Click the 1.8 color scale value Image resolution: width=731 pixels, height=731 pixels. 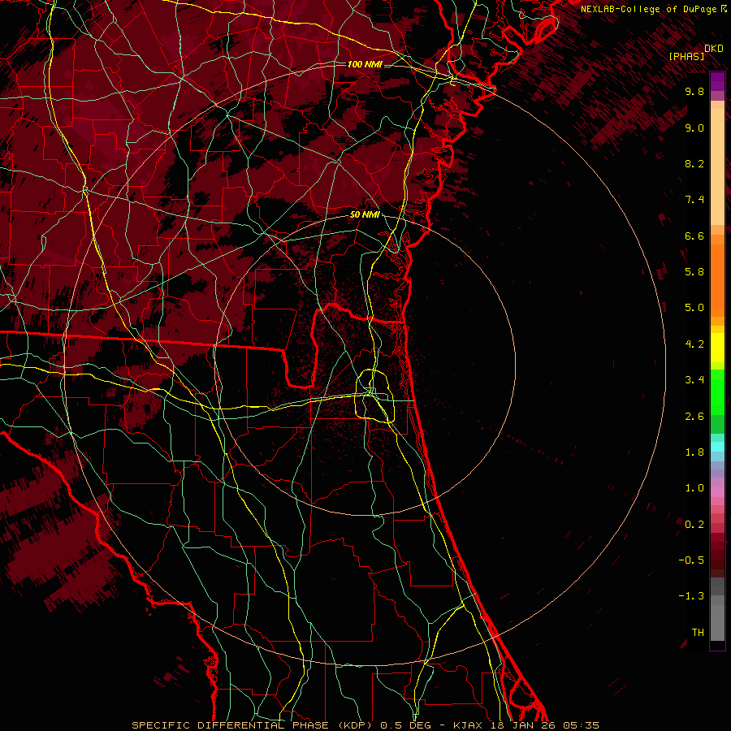(694, 452)
